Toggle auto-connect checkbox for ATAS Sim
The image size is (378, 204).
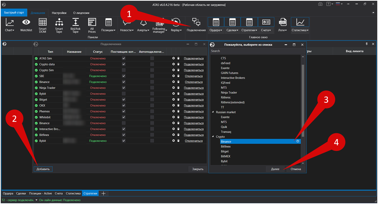[152, 58]
